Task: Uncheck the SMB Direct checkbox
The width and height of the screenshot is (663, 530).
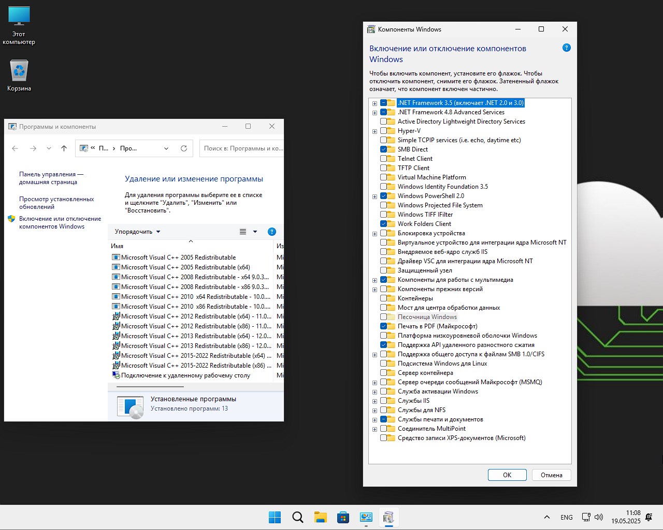Action: (384, 149)
